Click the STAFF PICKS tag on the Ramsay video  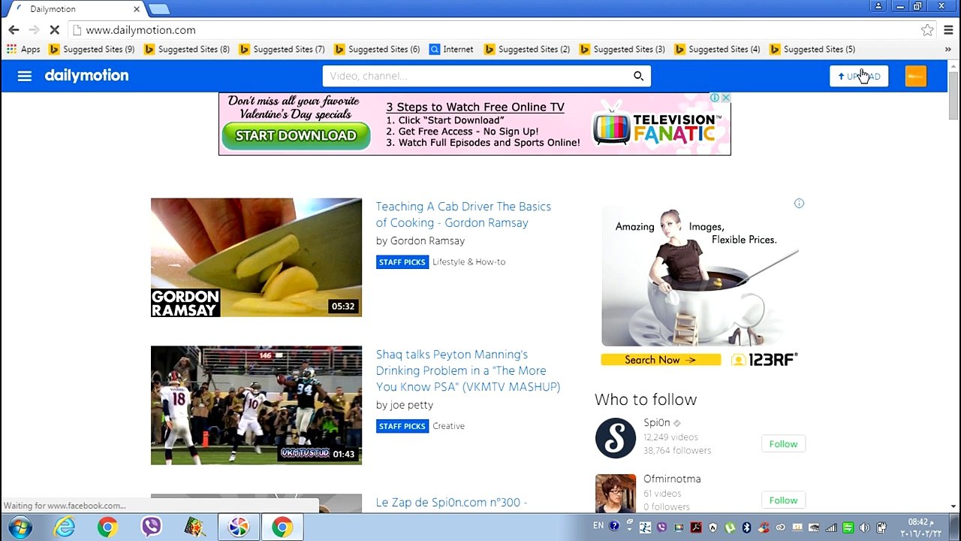pyautogui.click(x=402, y=262)
